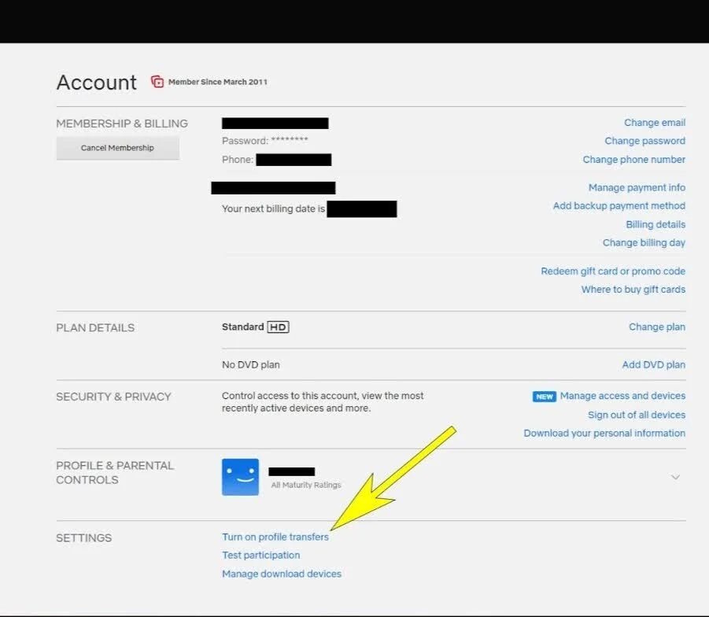709x617 pixels.
Task: Open Manage access and devices
Action: click(x=622, y=397)
